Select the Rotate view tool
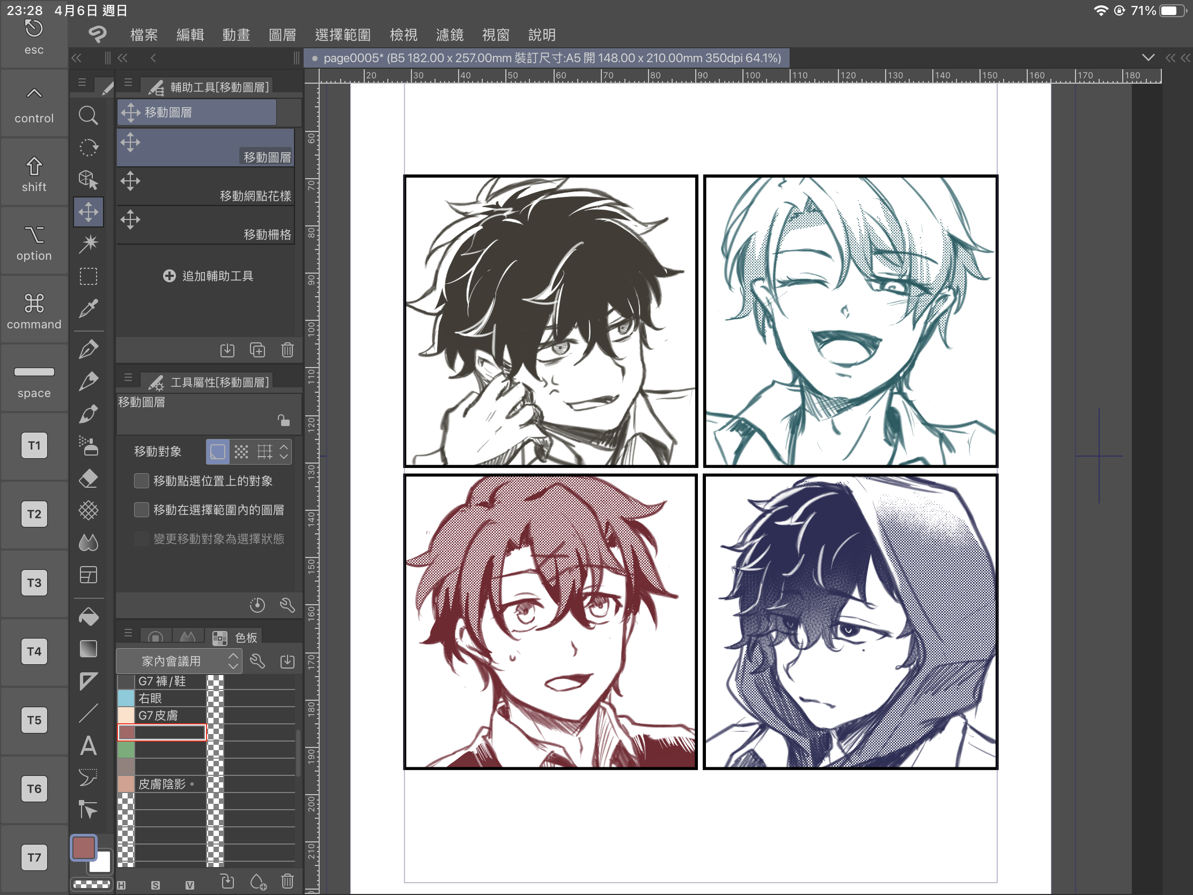 (x=88, y=147)
